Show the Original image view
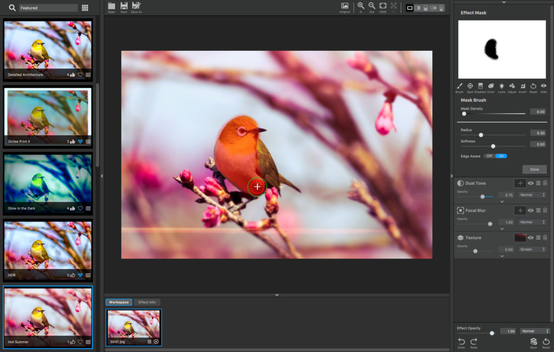This screenshot has height=352, width=554. pos(345,8)
